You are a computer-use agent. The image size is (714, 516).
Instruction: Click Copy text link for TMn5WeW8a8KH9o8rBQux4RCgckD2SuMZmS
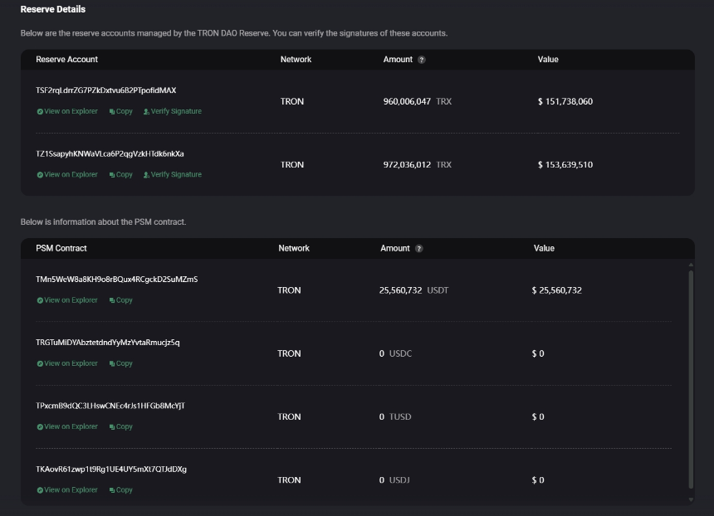tap(125, 299)
